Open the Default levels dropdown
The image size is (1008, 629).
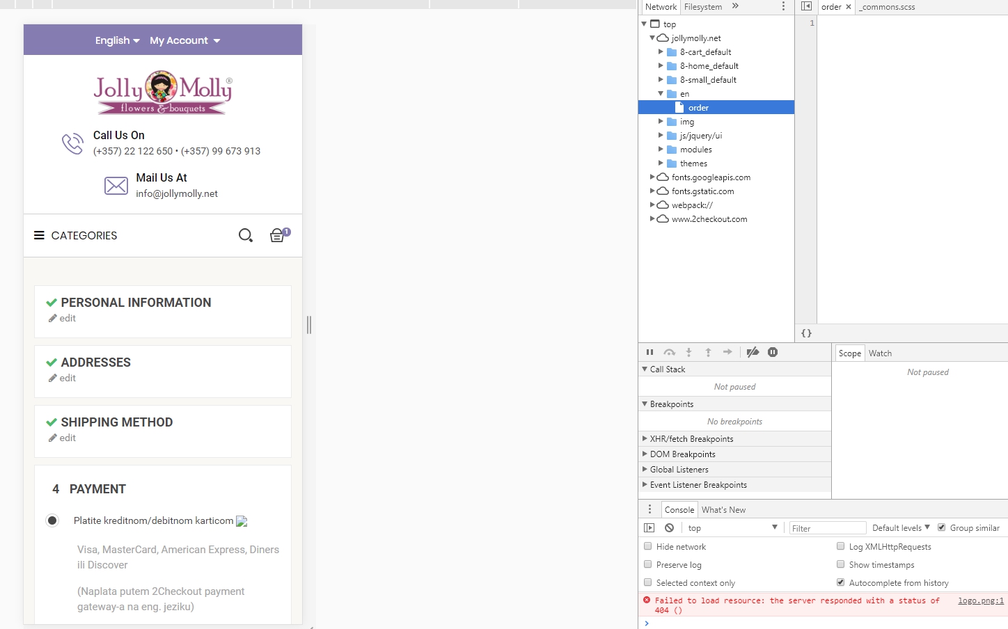point(901,528)
